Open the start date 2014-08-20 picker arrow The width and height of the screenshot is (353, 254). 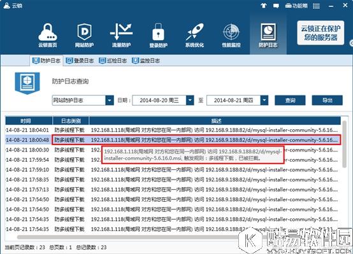point(190,101)
